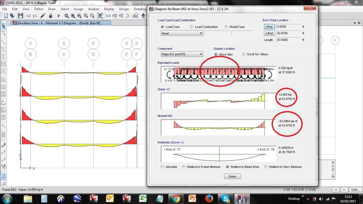
Task: Open Windows Start menu
Action: tap(7, 199)
